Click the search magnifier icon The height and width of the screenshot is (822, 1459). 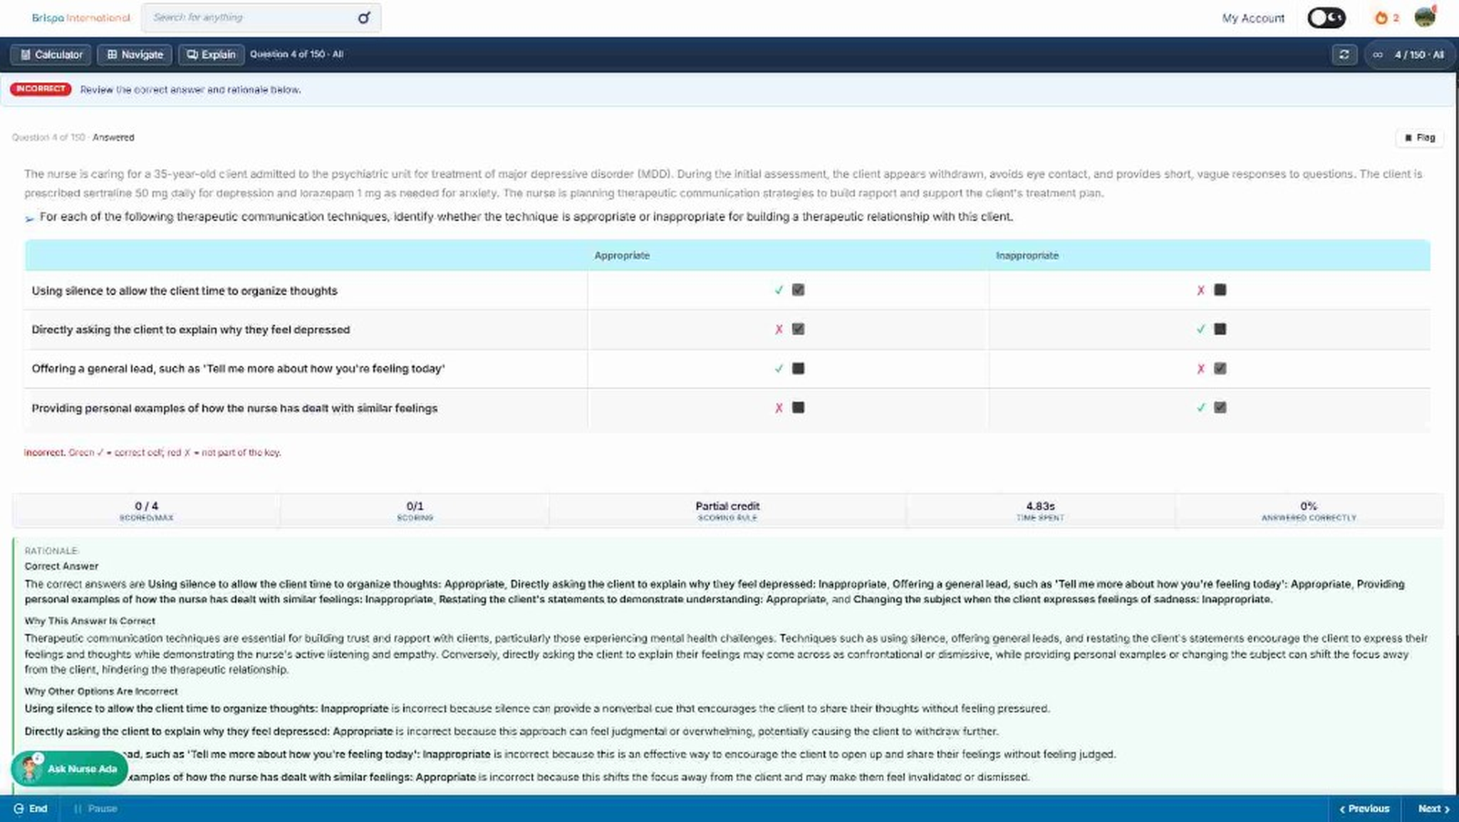363,18
